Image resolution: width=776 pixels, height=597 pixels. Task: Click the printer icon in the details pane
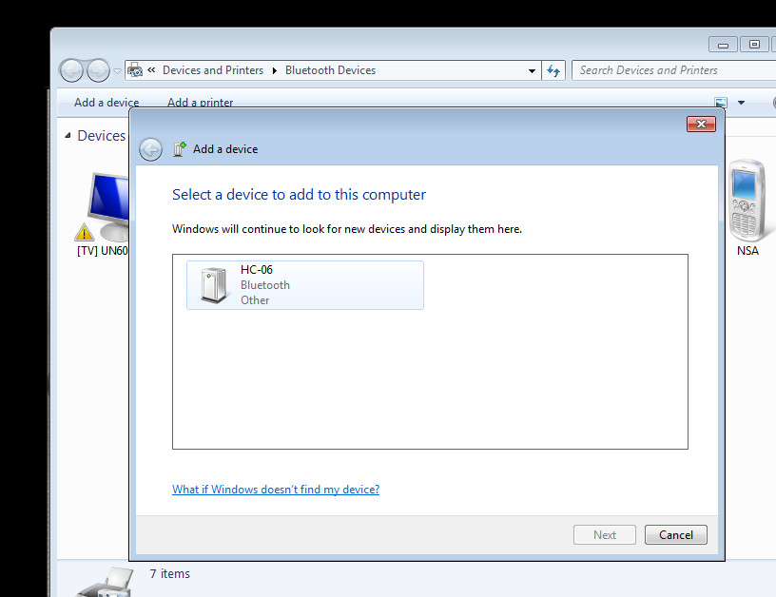105,582
